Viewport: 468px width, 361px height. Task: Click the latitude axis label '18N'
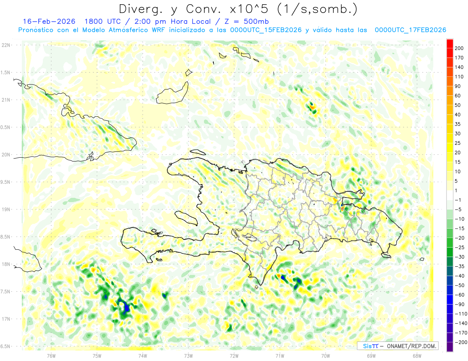click(6, 264)
